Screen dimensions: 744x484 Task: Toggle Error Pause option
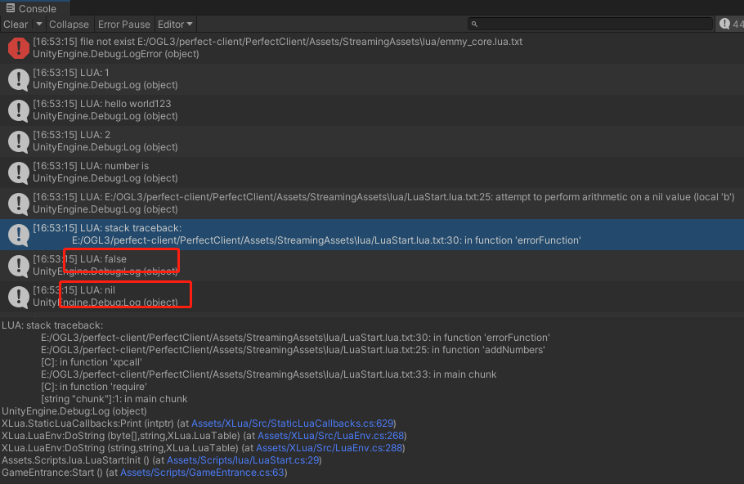pos(123,25)
